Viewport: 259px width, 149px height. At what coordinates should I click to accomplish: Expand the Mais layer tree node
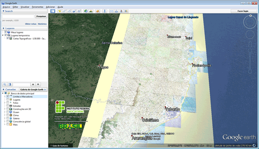pyautogui.click(x=5, y=125)
